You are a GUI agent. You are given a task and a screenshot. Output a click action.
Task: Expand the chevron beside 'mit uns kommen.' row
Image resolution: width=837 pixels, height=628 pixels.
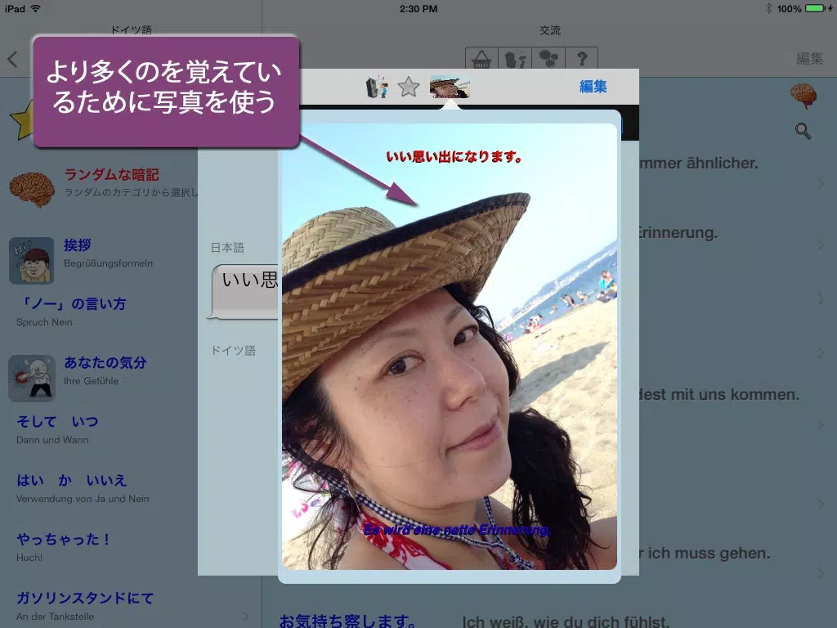point(821,424)
